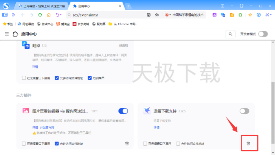Open the Sogou search engine dropdown
275x155 pixels.
(168, 15)
